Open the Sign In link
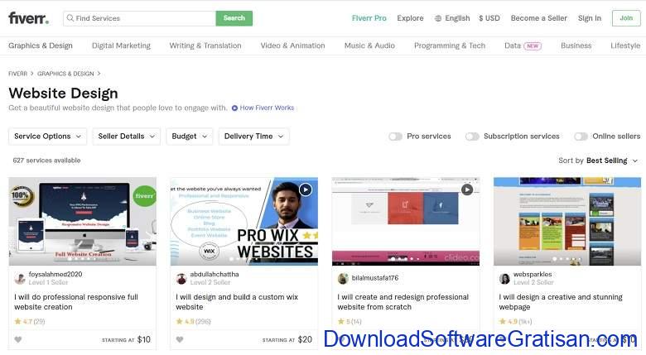Screen dimensions: 646x355 point(590,18)
